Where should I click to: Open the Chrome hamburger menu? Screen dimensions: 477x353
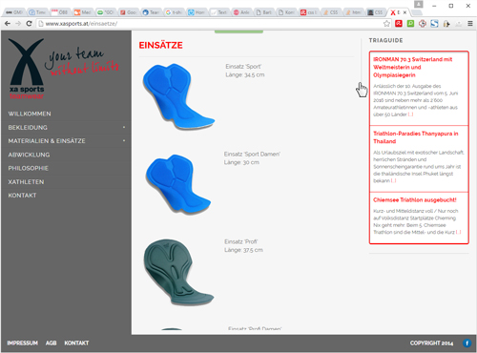click(470, 24)
